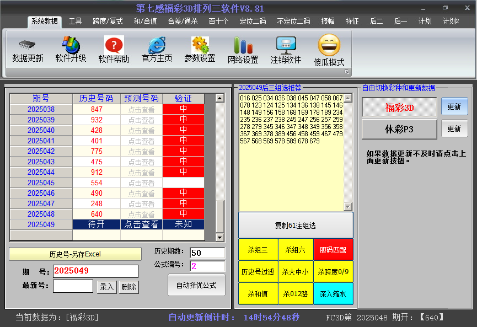Click 历史号过滤 button

click(x=258, y=272)
